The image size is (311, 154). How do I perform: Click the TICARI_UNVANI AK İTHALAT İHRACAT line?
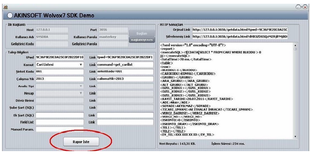pos(206,110)
